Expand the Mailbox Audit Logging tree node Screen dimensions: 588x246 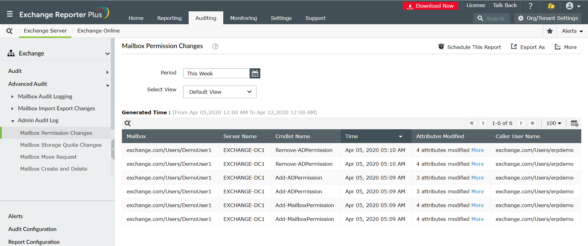coord(12,97)
